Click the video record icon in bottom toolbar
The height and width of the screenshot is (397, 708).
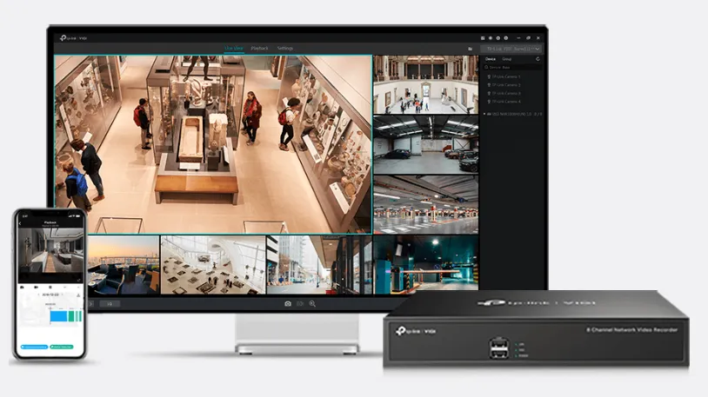[300, 303]
